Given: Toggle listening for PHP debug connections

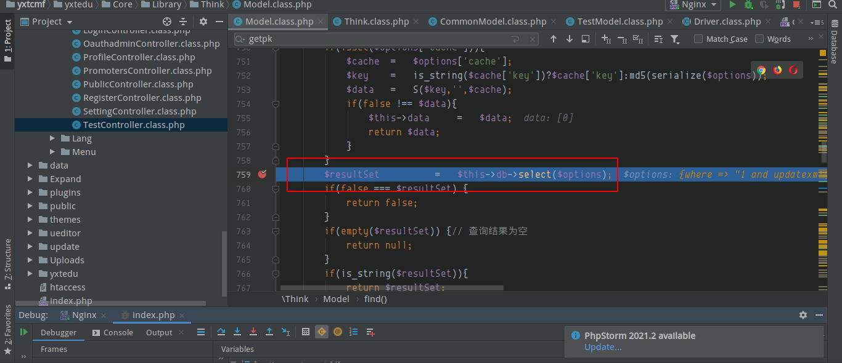Looking at the screenshot, I should (780, 4).
